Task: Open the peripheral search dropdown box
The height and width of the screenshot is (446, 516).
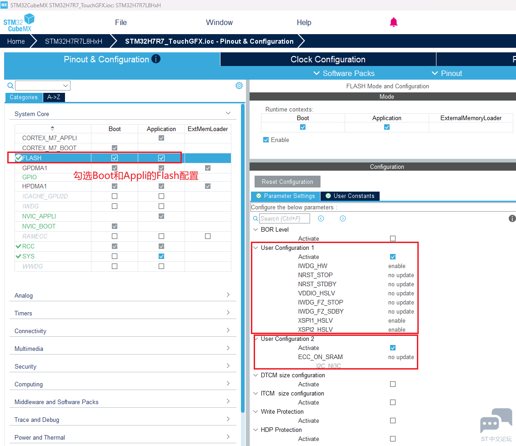Action: tap(43, 86)
